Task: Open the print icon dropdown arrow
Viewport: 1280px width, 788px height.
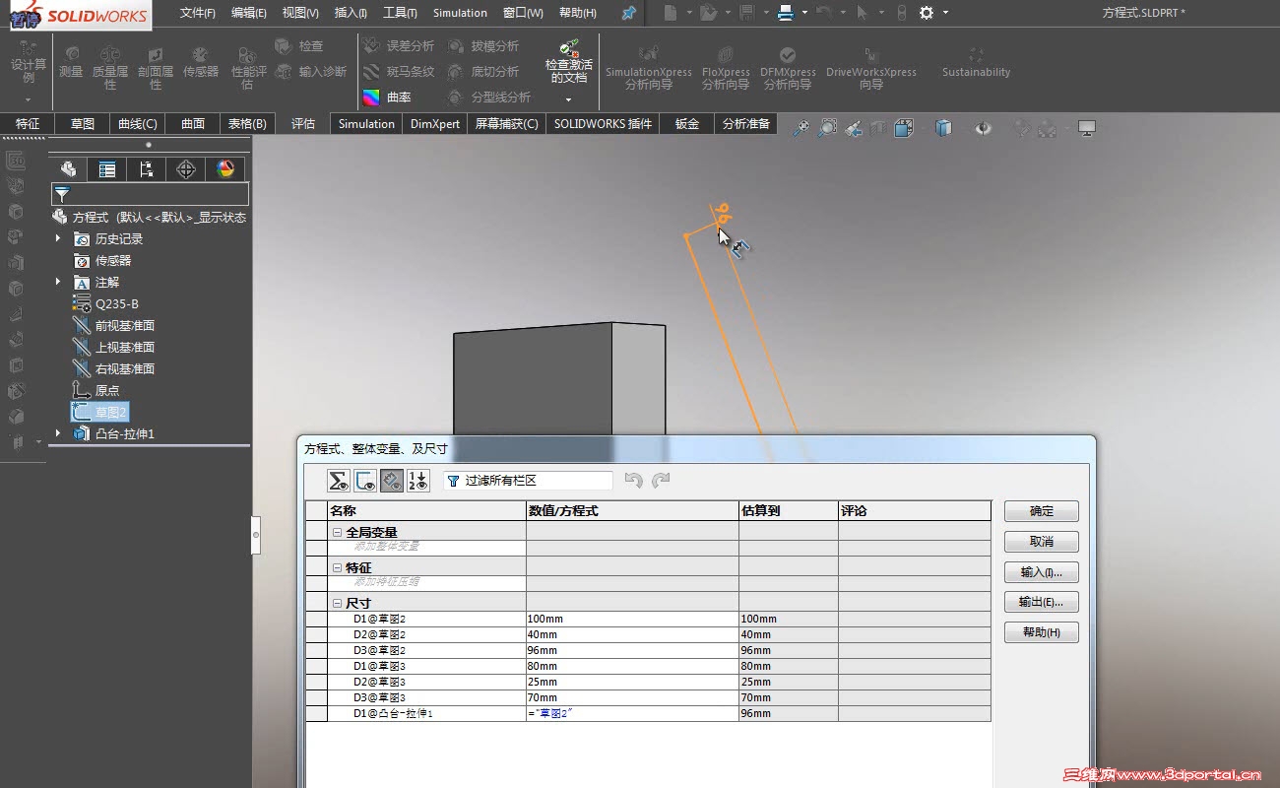Action: pos(804,13)
